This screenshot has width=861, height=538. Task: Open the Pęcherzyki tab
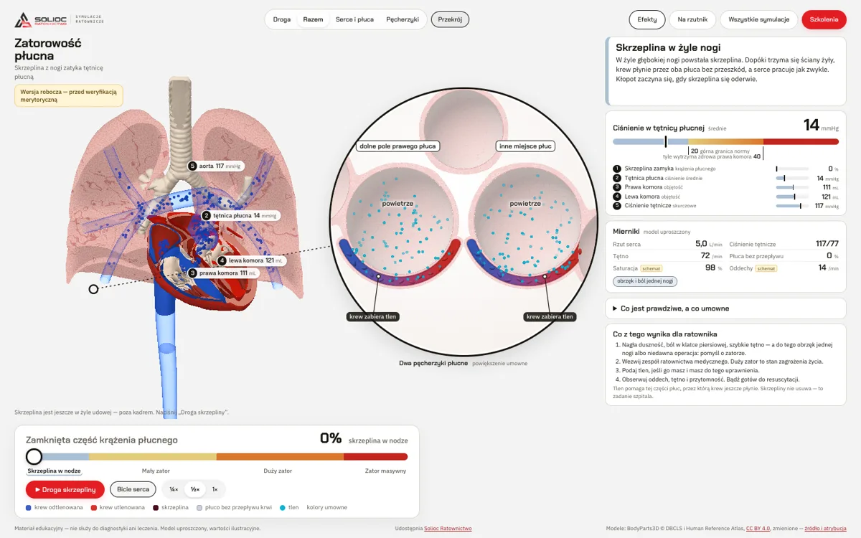403,19
